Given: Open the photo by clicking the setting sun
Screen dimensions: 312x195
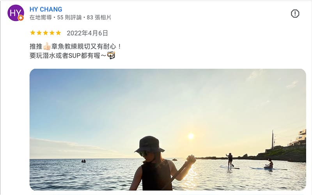Looking at the screenshot, I should (x=191, y=136).
